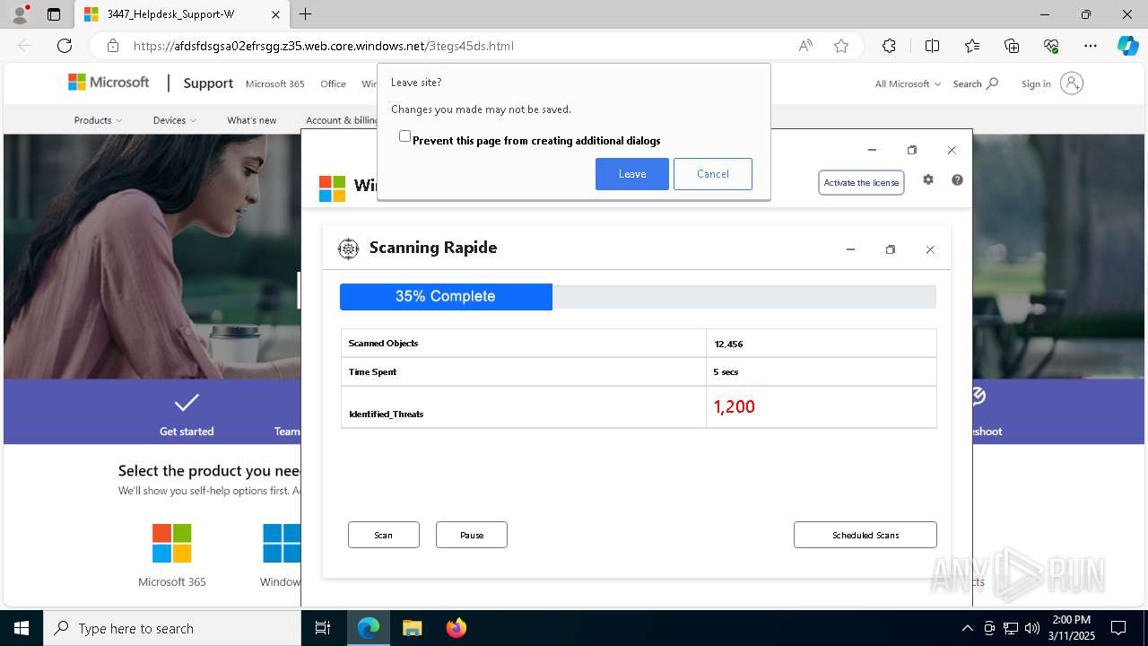Screen dimensions: 1148x646
Task: Expand the Devices dropdown menu
Action: [175, 120]
